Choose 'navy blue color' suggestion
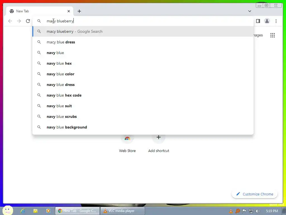The width and height of the screenshot is (286, 215). click(x=143, y=74)
